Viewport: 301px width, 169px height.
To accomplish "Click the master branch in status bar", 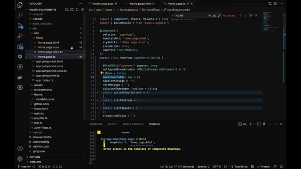I will pos(24,167).
